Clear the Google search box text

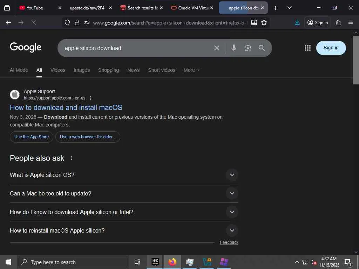click(216, 48)
